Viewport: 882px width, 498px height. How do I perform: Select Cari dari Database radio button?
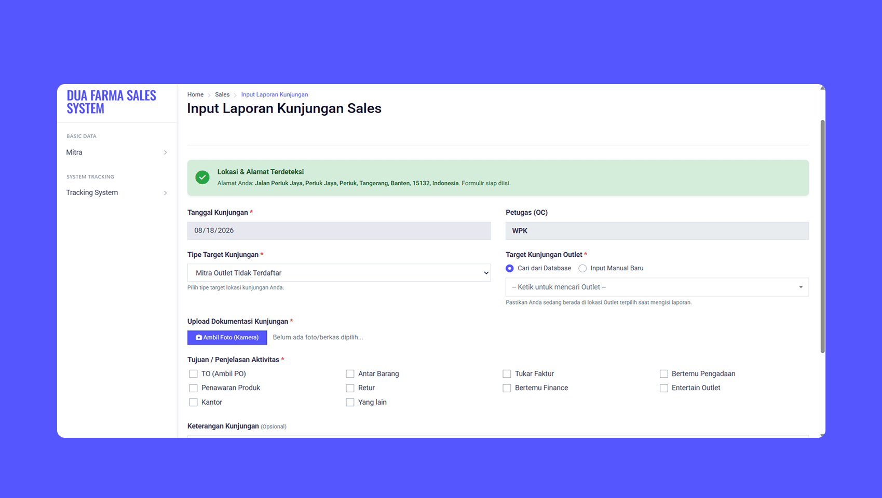[510, 268]
